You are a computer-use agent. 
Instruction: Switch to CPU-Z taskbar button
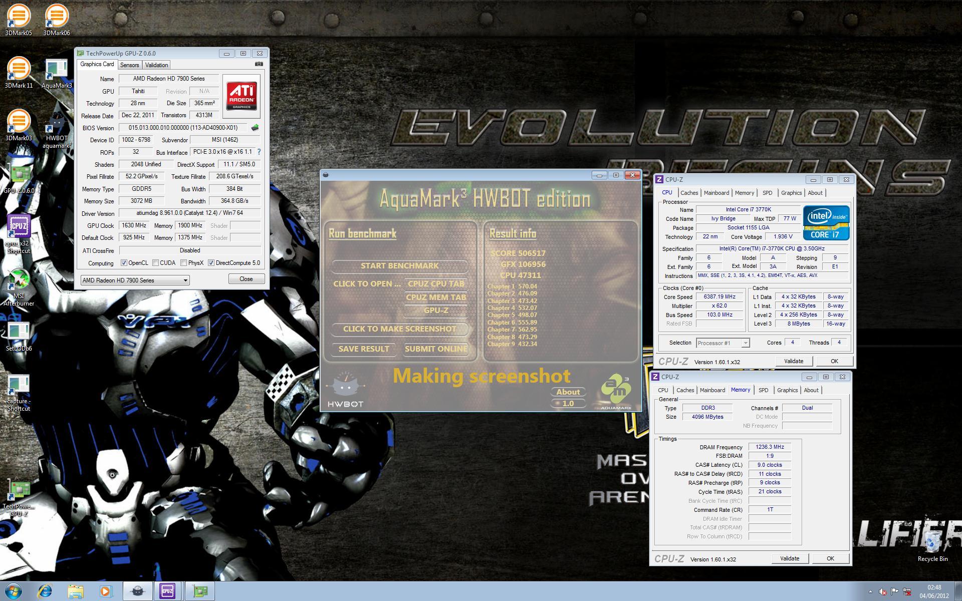(x=167, y=591)
